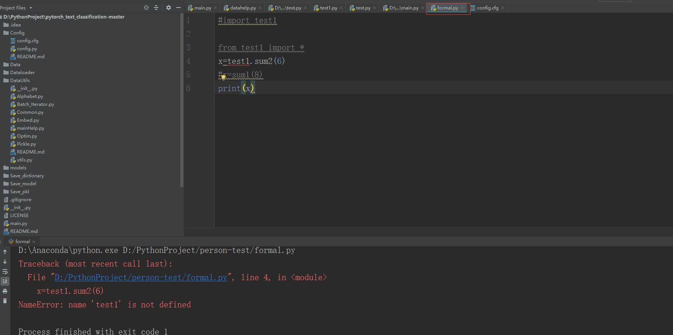Toggle soft-wrap in run console
The width and height of the screenshot is (673, 335).
click(x=5, y=271)
